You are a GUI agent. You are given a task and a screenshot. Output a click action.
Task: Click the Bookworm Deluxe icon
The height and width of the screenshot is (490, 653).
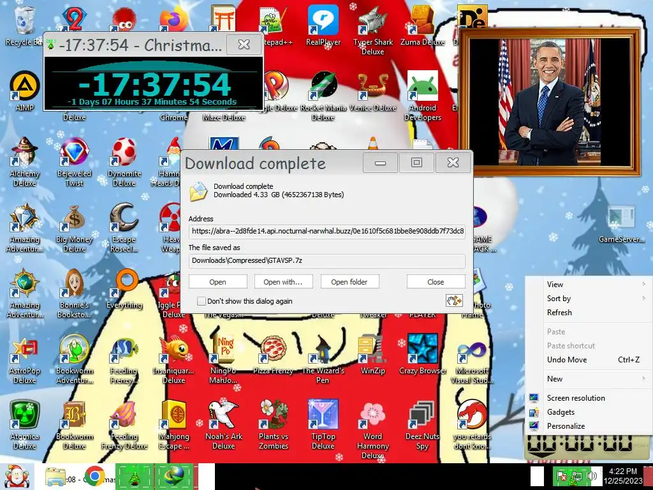[74, 424]
